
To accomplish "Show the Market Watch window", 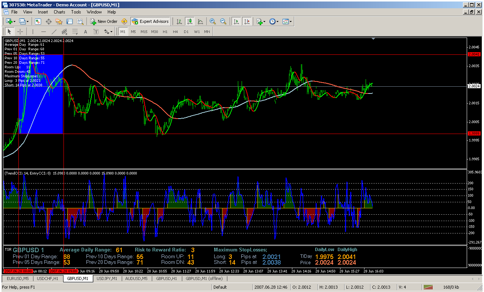I will (38, 21).
